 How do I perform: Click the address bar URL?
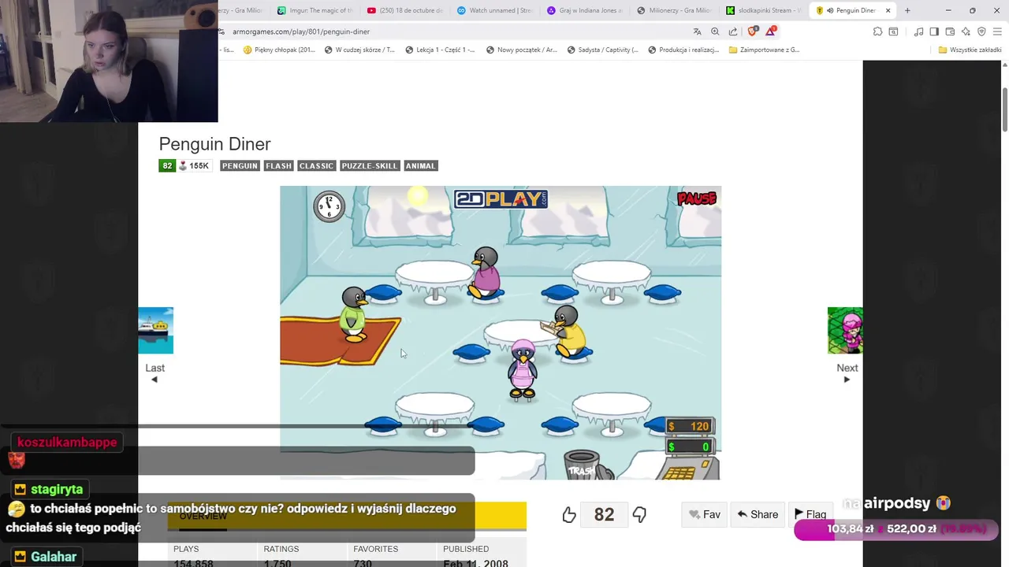pos(301,31)
